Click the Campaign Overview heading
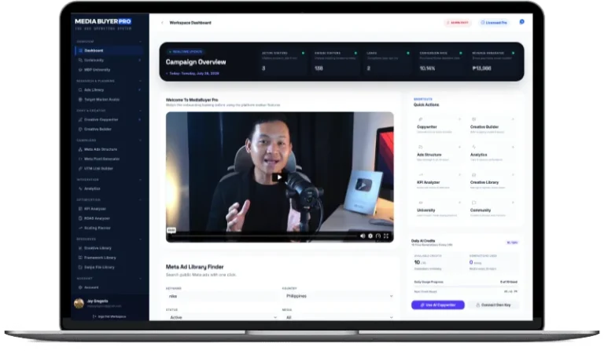 pos(196,62)
